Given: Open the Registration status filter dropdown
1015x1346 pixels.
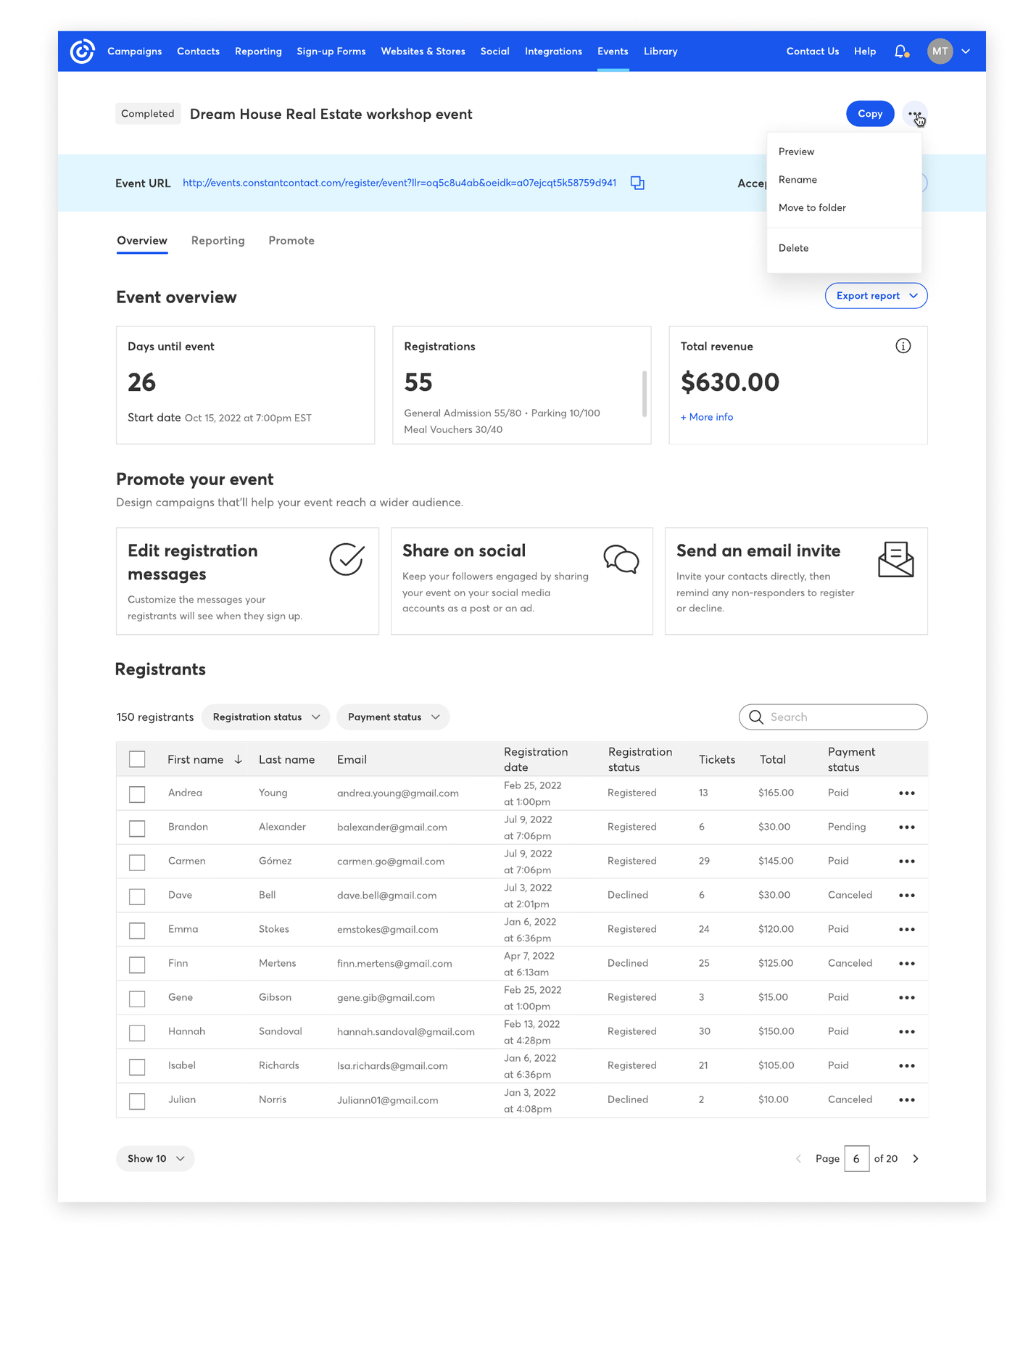Looking at the screenshot, I should [x=265, y=717].
